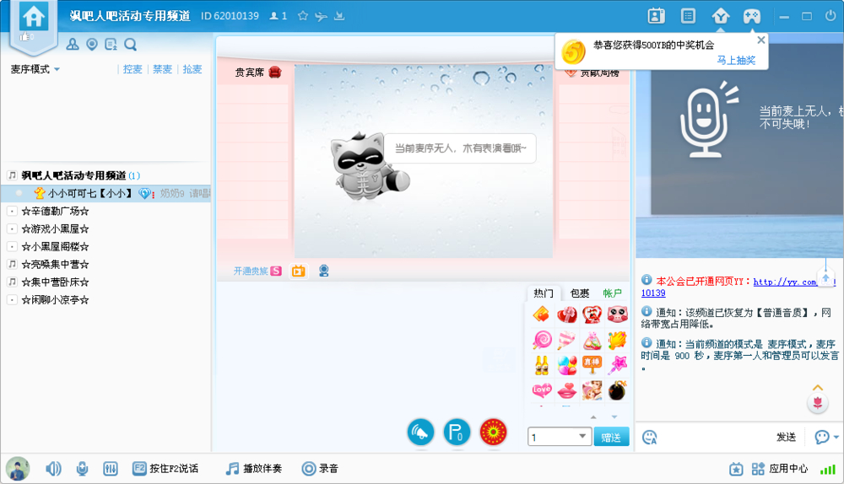Viewport: 844px width, 484px height.
Task: Start recording with the 录音 button
Action: pyautogui.click(x=320, y=469)
